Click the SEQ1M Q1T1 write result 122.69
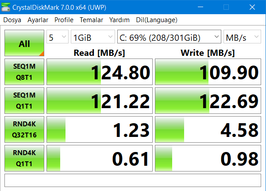Image resolution: width=266 pixels, height=191 pixels. 208,101
